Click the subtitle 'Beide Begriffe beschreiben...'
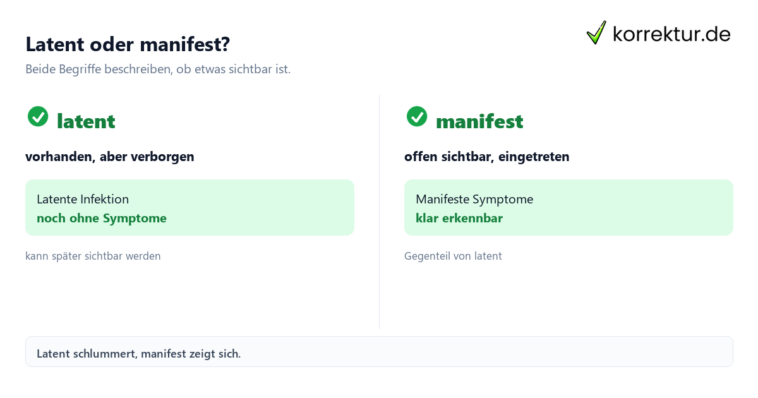This screenshot has width=758, height=398. click(x=158, y=69)
